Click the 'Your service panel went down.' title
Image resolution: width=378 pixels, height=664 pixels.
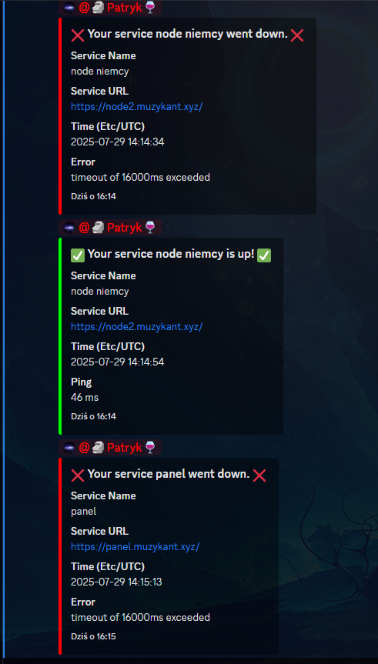[x=169, y=474]
